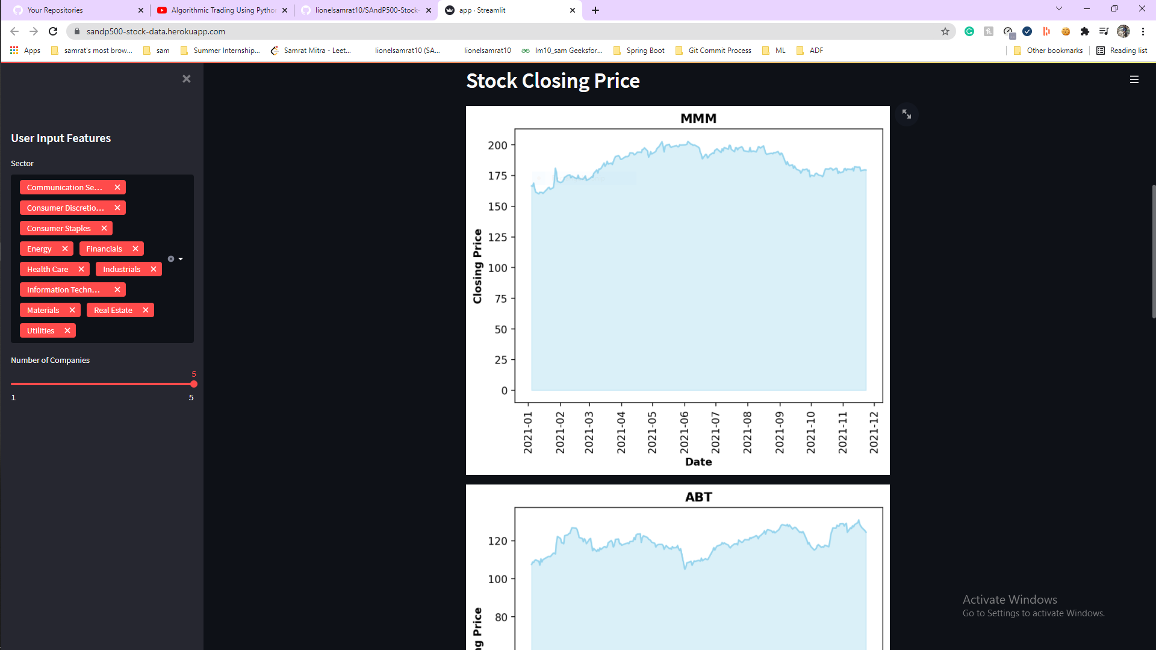Remove Utilities sector tag

pos(67,330)
